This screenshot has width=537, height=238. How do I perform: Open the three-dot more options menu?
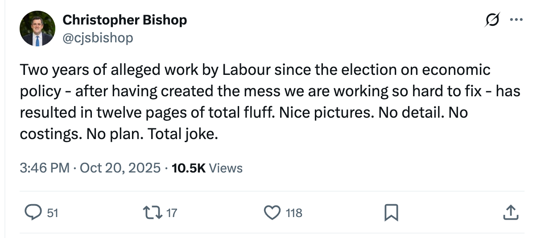[x=516, y=19]
